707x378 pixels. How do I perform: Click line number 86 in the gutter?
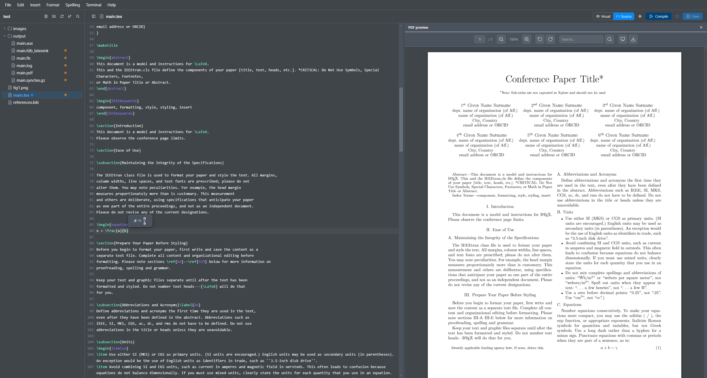pos(91,231)
